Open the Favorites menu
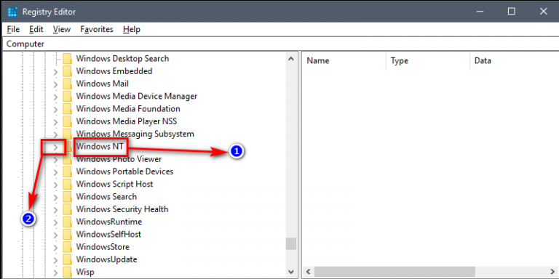Viewport: 559px width, 279px height. (97, 29)
